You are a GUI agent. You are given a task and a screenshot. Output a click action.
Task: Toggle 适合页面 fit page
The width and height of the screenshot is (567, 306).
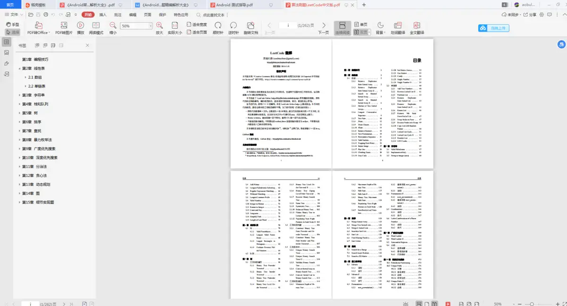196,33
